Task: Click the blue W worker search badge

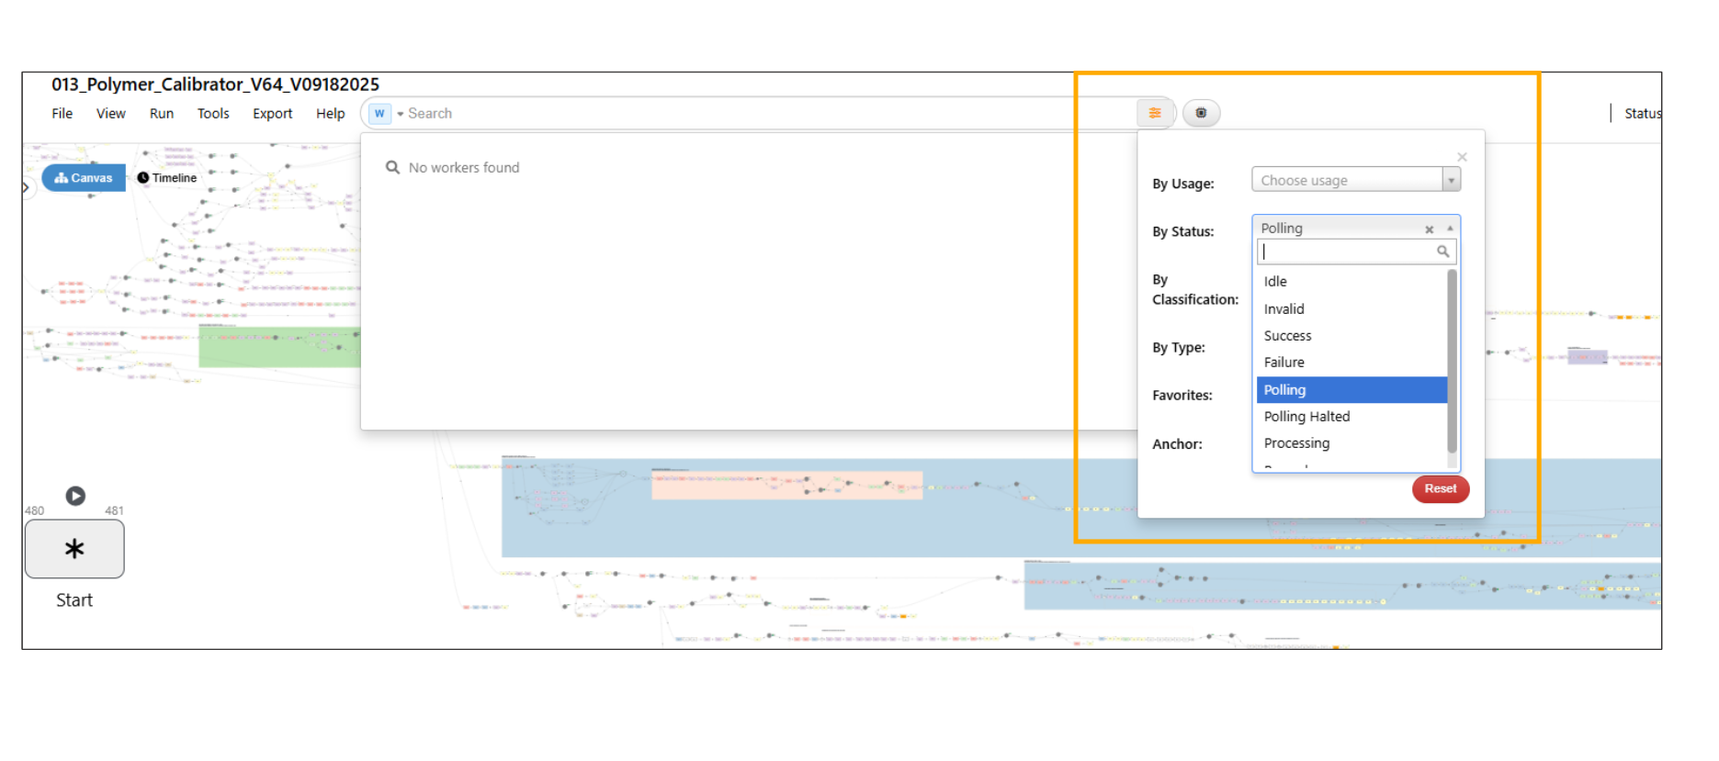Action: (x=379, y=114)
